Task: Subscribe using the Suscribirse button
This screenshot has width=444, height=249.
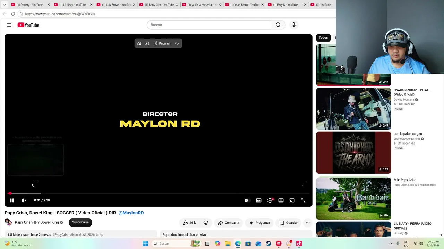Action: point(80,222)
